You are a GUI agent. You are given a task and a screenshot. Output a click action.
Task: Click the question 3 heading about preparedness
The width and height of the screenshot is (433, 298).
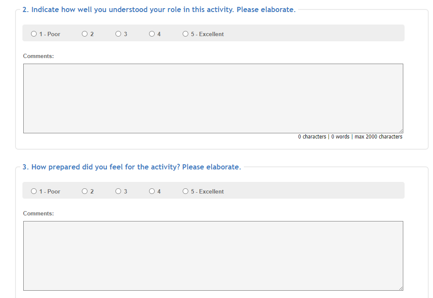pos(131,167)
